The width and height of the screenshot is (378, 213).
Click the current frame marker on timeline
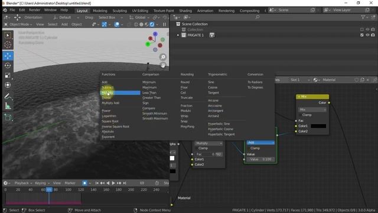pos(49,190)
